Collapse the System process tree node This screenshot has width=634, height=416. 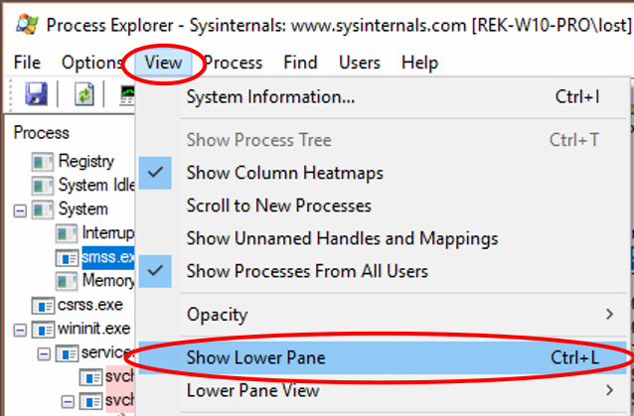point(19,209)
